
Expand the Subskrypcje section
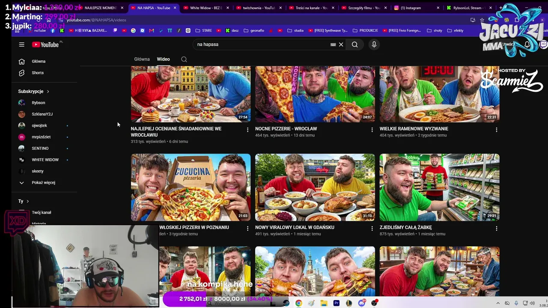34,92
